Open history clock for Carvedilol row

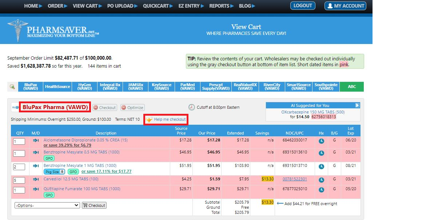coord(321,180)
